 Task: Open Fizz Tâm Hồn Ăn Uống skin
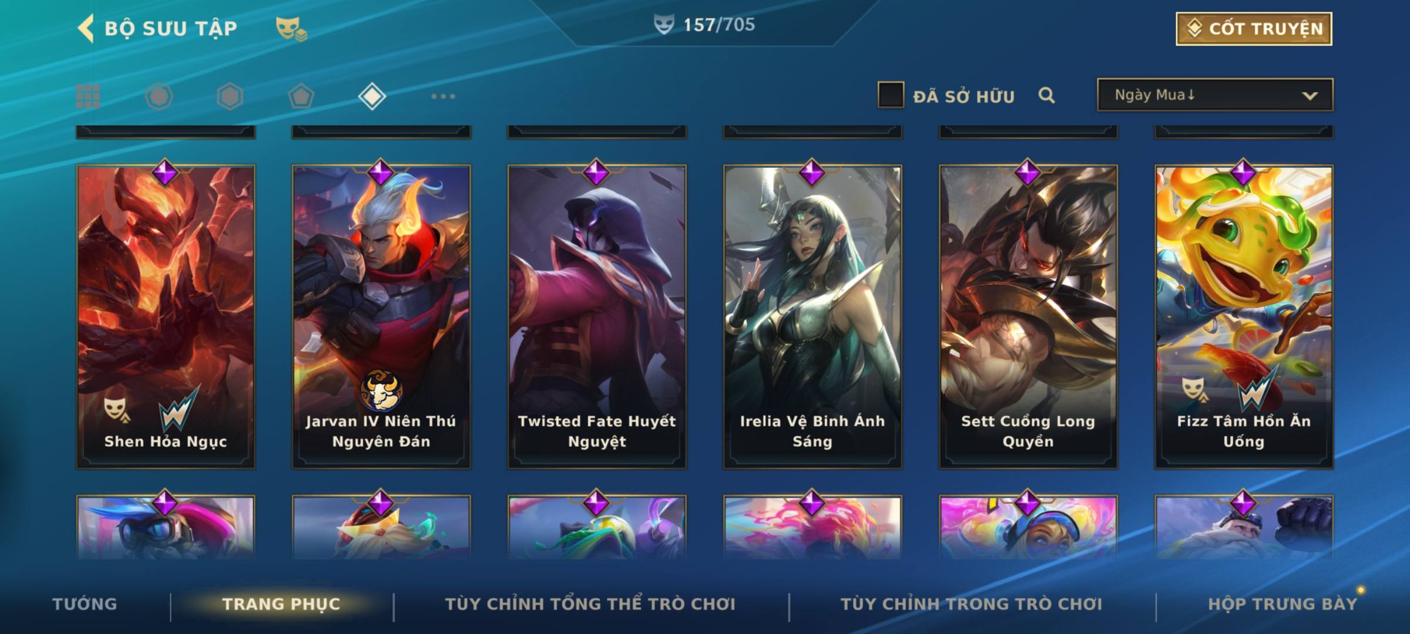coord(1244,316)
